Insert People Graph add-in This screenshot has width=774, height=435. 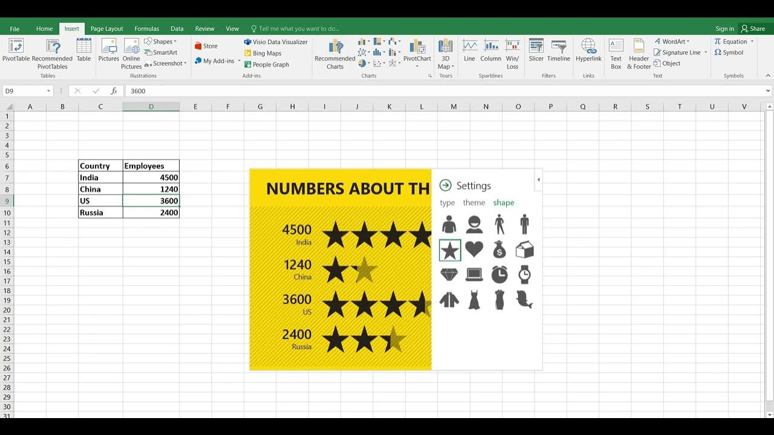point(267,65)
